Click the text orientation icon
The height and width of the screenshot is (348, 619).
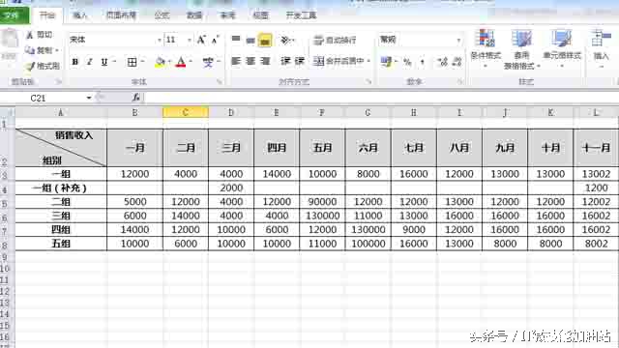[x=285, y=40]
